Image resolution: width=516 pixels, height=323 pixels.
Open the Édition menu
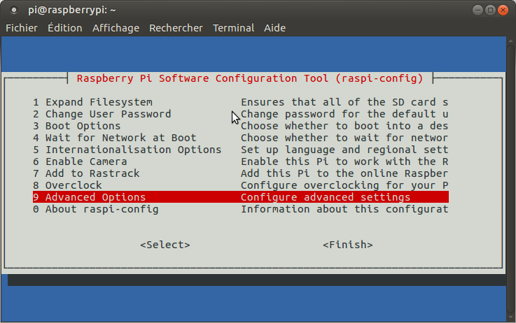64,28
